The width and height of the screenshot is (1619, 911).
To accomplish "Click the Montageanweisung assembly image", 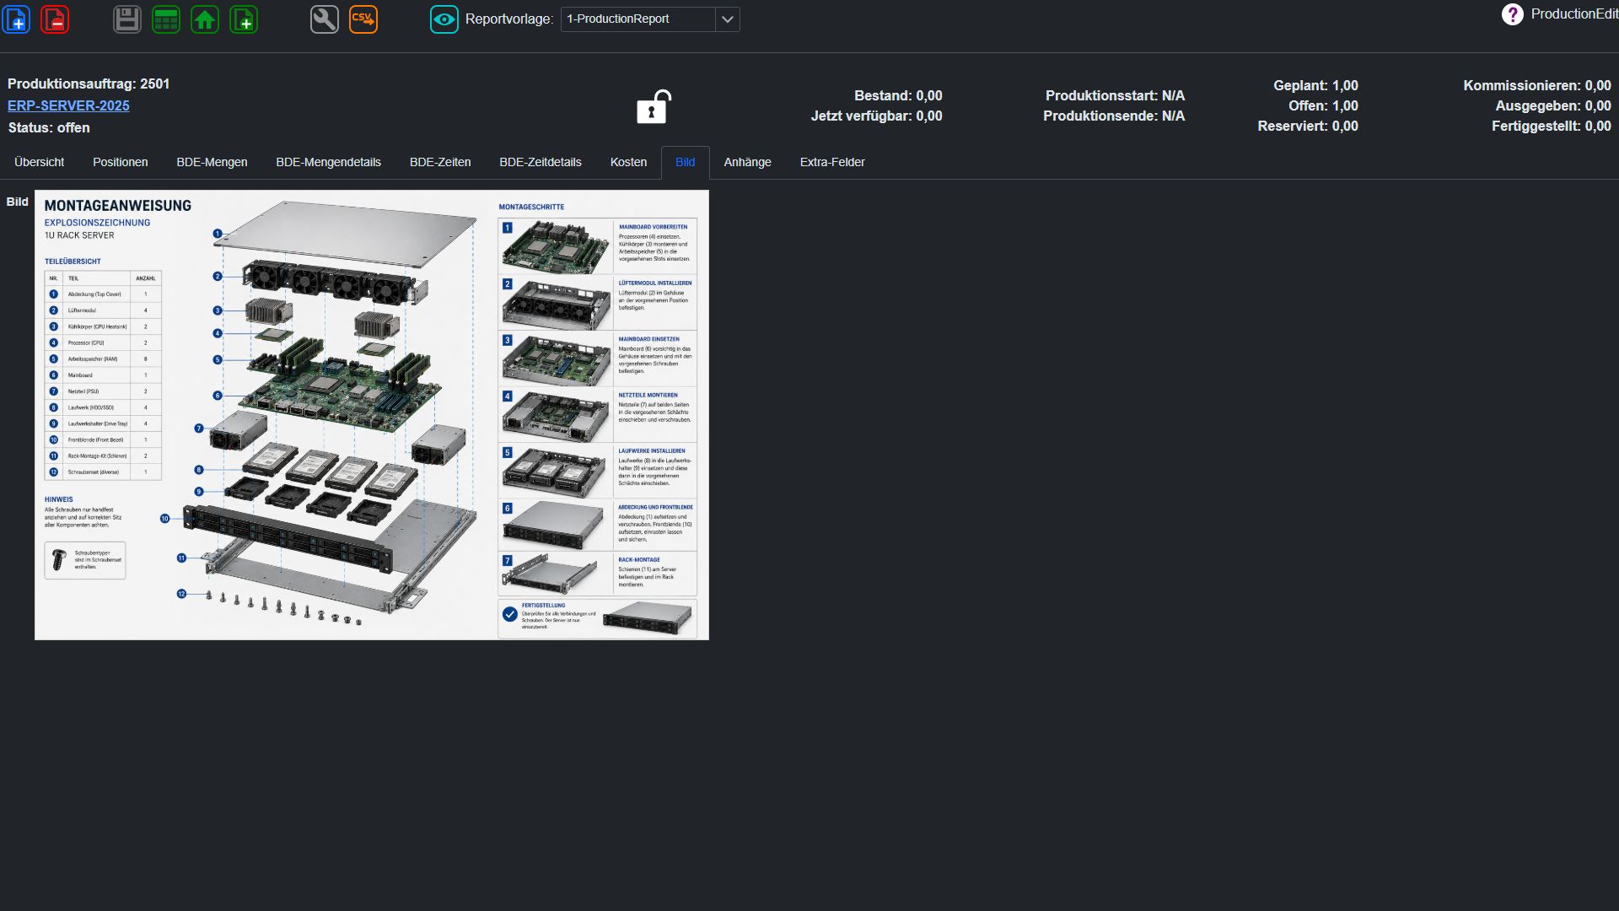I will (x=372, y=415).
